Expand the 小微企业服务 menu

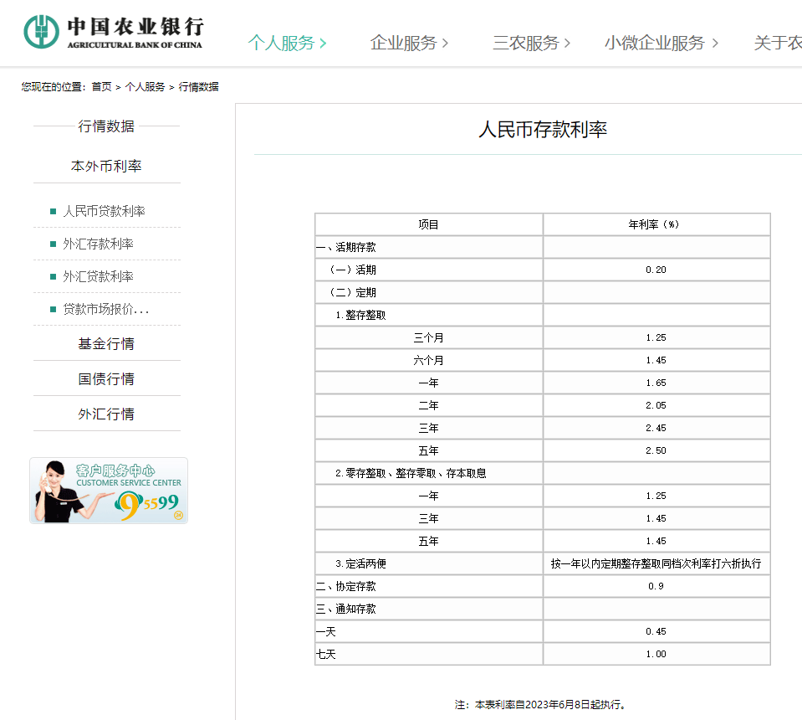coord(661,43)
